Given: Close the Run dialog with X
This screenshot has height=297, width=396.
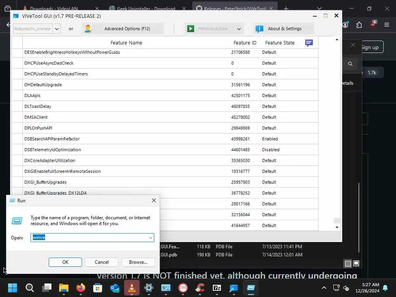Looking at the screenshot, I should tap(154, 201).
